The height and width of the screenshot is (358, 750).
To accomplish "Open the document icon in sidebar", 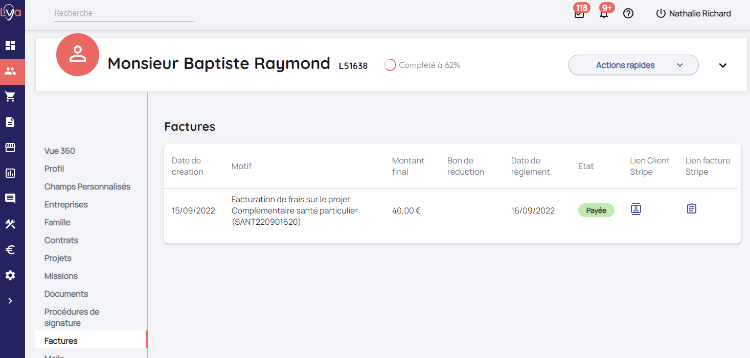I will coord(10,122).
